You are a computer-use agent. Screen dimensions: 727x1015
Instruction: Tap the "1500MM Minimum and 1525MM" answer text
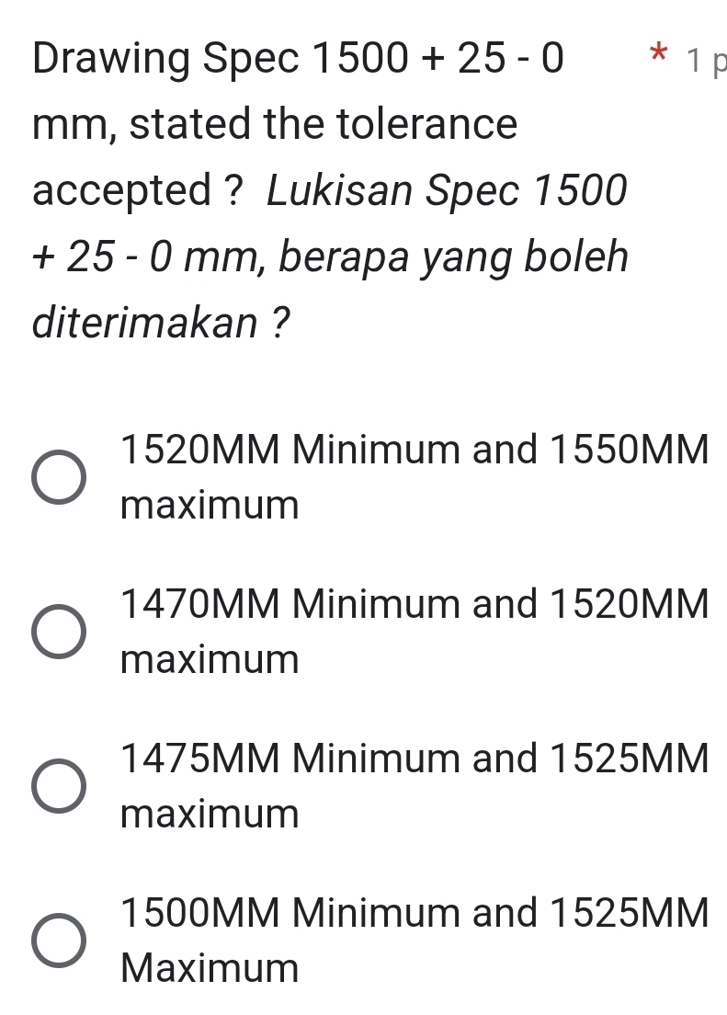coord(415,915)
